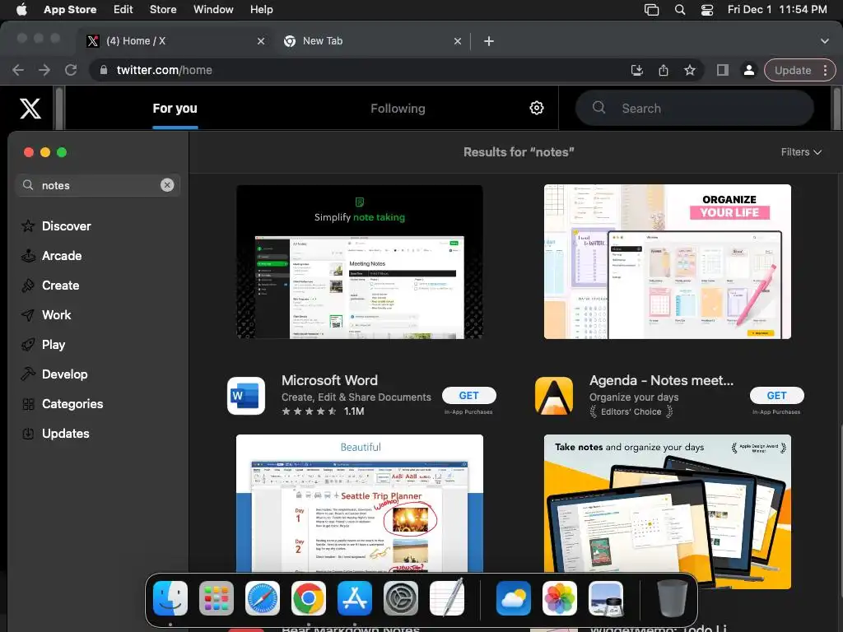843x632 pixels.
Task: Go back in Chrome
Action: [x=18, y=71]
